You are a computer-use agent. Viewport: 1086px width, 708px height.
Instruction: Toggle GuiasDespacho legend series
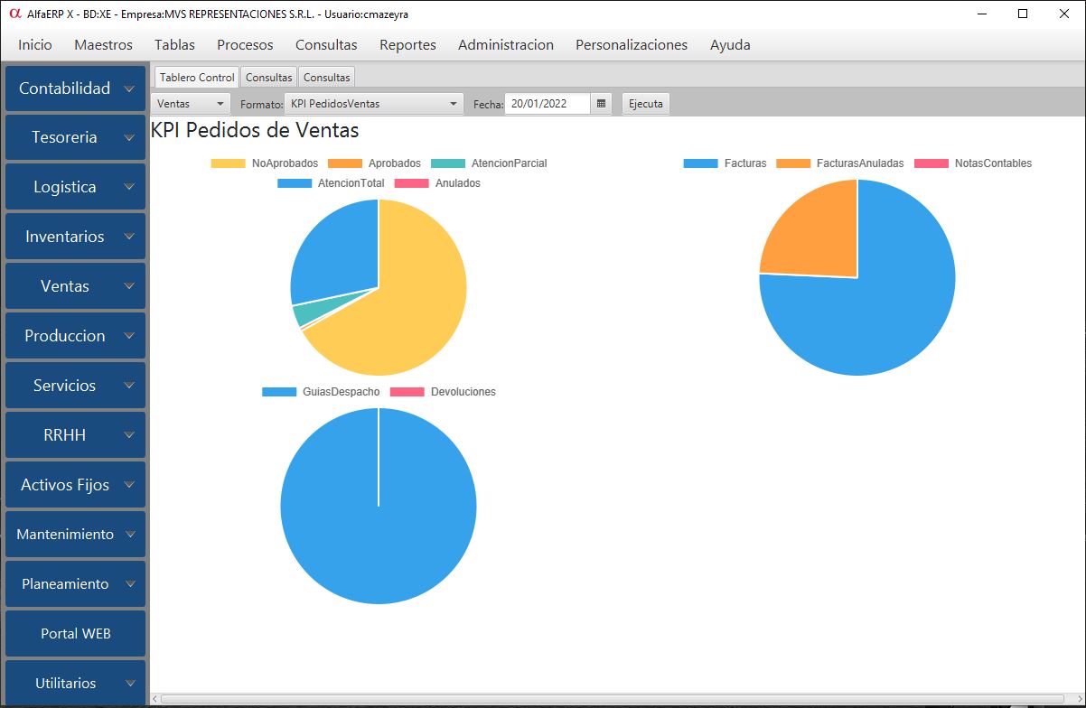[x=321, y=392]
